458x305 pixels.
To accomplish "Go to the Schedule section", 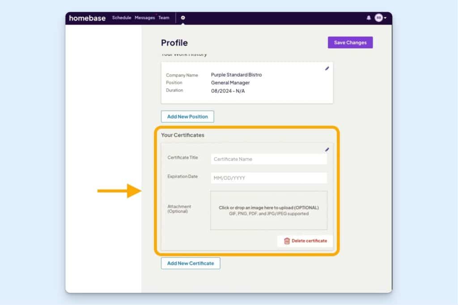I will [x=121, y=17].
